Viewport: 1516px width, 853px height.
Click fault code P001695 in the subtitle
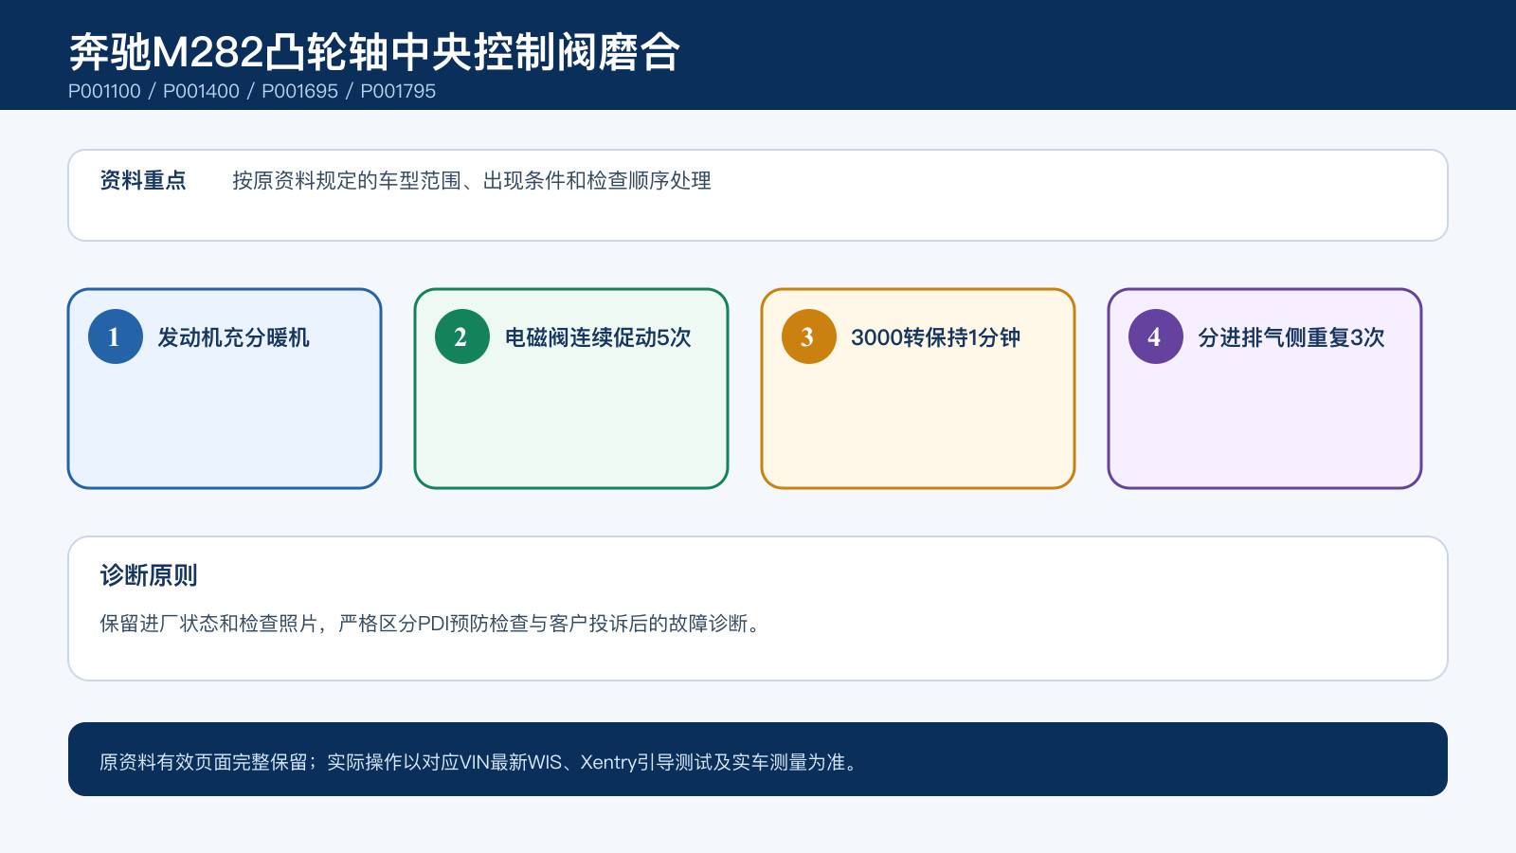coord(299,91)
